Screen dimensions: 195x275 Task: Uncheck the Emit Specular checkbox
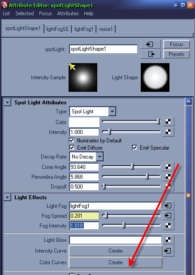(134, 147)
